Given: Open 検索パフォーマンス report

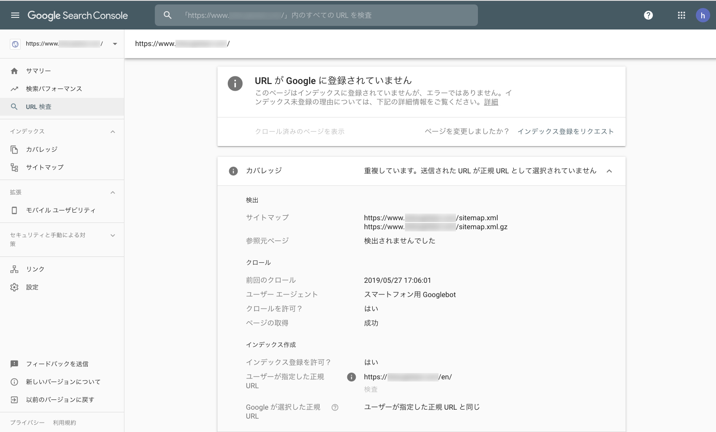Looking at the screenshot, I should pyautogui.click(x=62, y=89).
